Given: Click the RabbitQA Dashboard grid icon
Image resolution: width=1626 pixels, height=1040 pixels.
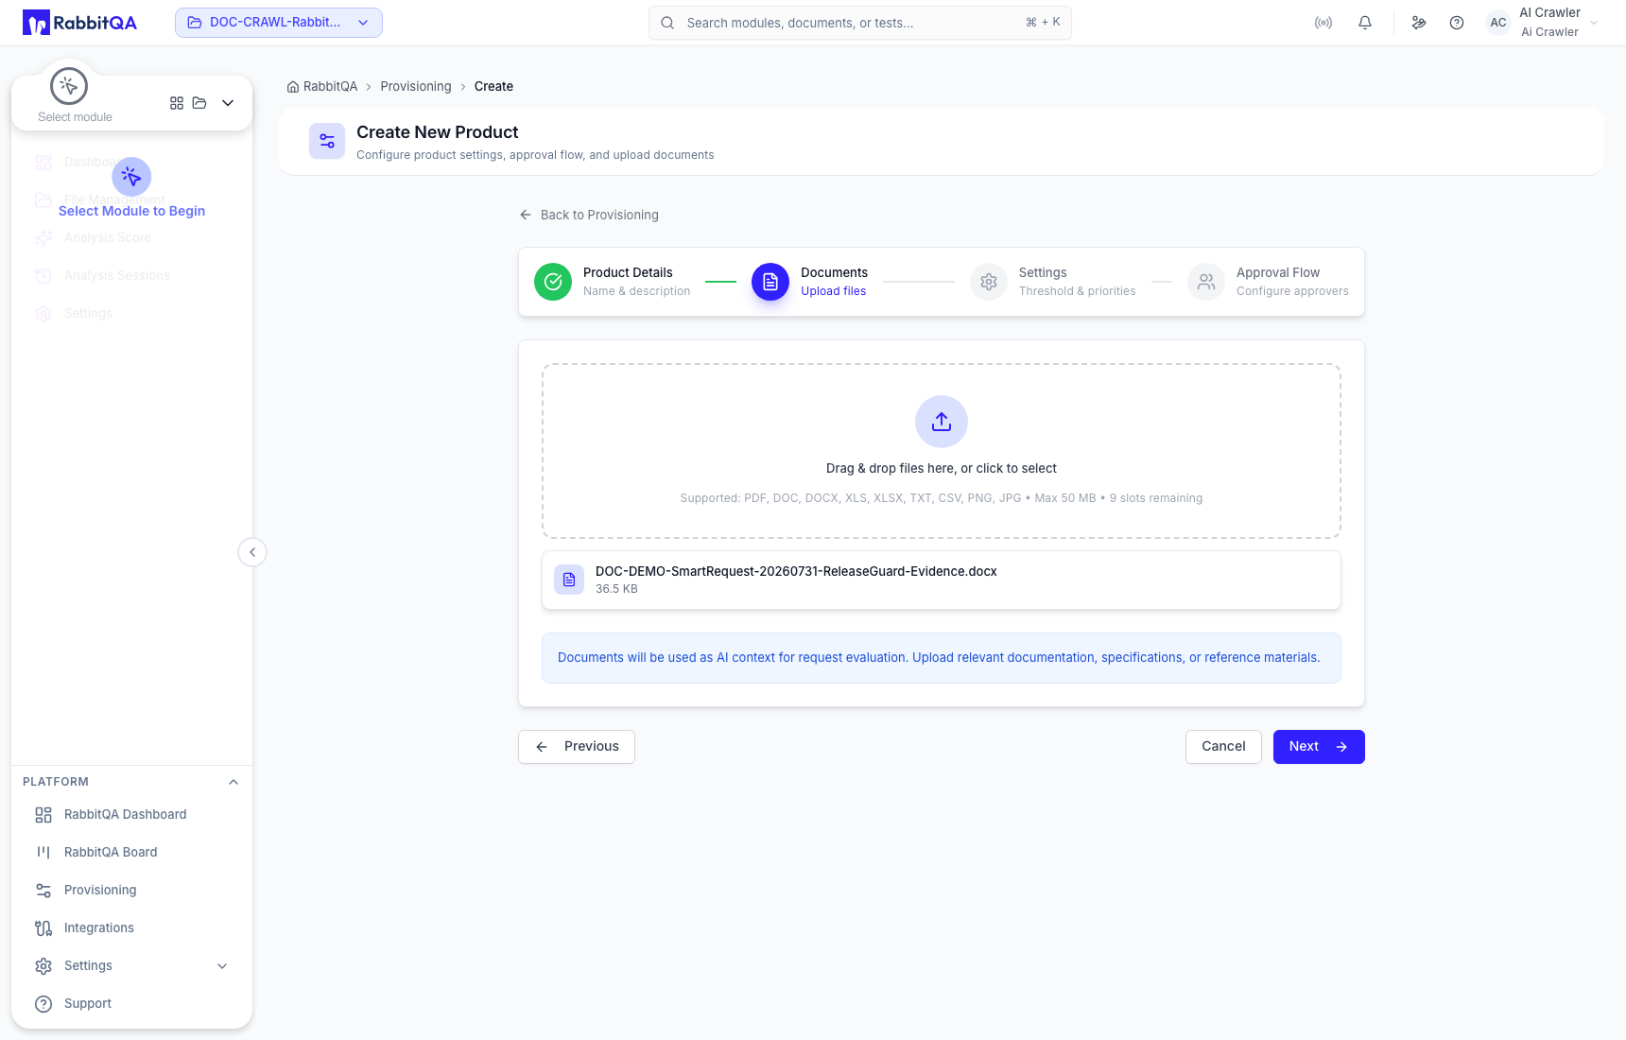Looking at the screenshot, I should tap(43, 815).
